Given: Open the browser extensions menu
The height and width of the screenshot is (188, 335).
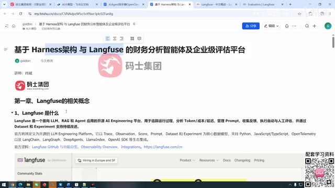Looking at the screenshot, I should coord(310,14).
